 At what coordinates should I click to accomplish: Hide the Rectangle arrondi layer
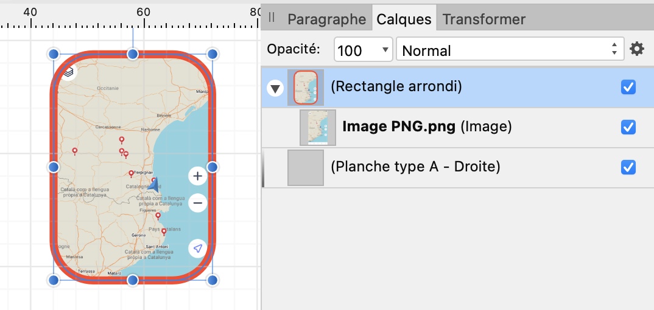click(628, 87)
